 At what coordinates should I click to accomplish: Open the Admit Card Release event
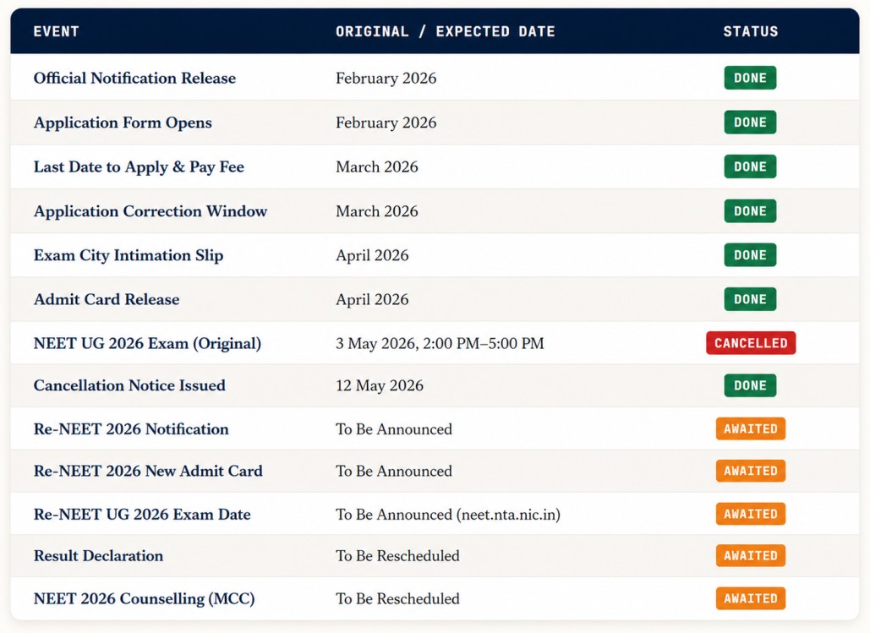[107, 299]
